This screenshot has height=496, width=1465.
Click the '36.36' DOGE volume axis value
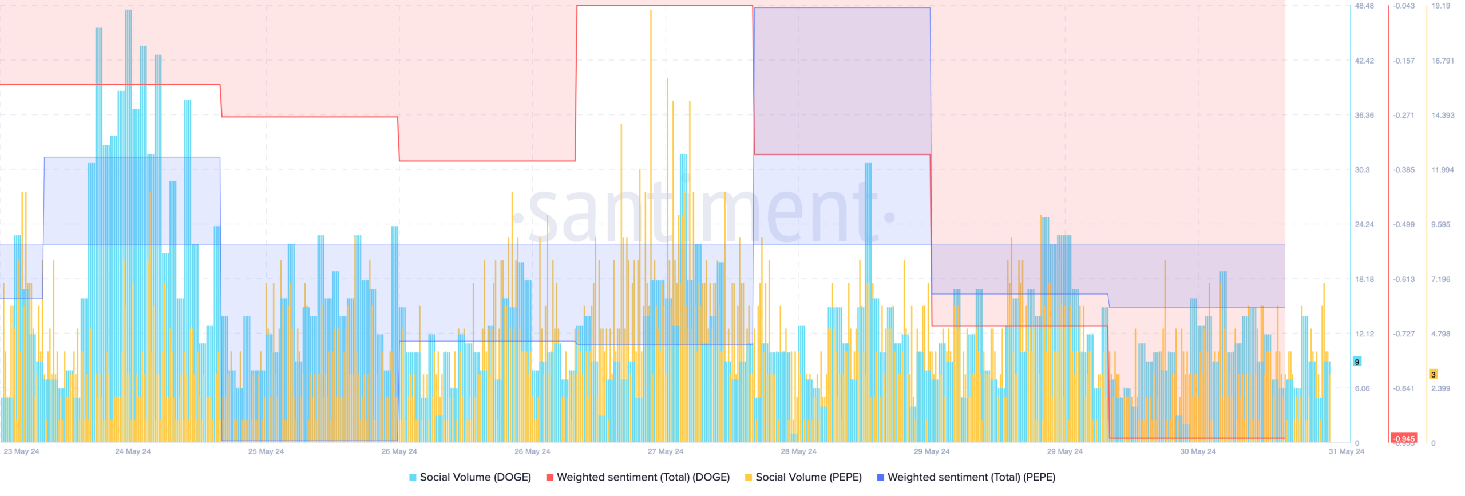pyautogui.click(x=1364, y=115)
